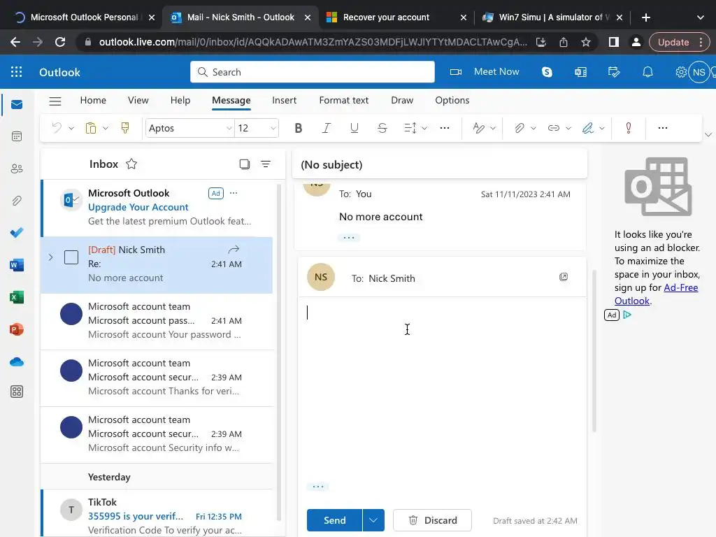This screenshot has width=716, height=537.
Task: Open the Upgrade Your Account ad message
Action: (157, 207)
